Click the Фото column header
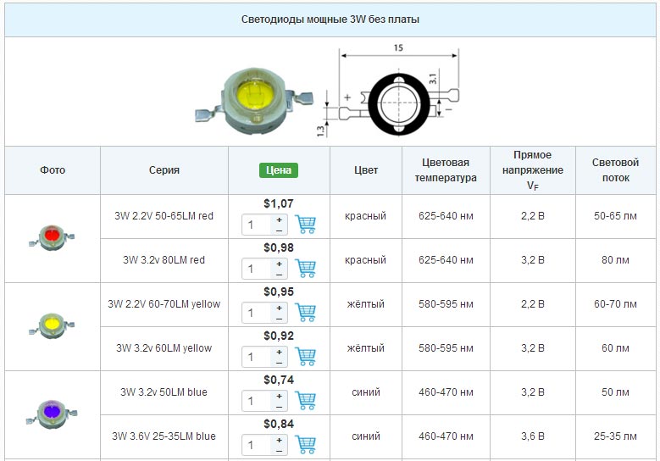The image size is (660, 461). (x=53, y=170)
